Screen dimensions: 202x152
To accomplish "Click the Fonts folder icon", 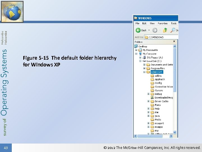I will click(x=152, y=105).
